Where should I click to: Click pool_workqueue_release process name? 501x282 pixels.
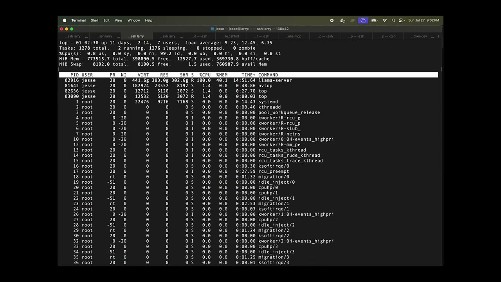(289, 112)
